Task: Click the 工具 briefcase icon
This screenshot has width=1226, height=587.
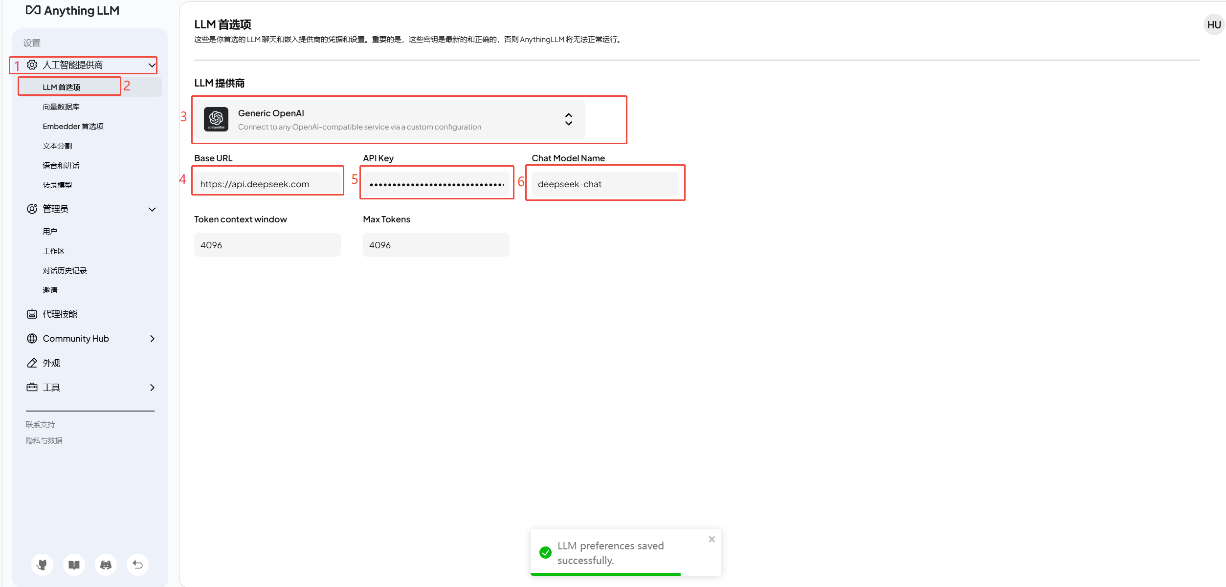Action: [32, 387]
